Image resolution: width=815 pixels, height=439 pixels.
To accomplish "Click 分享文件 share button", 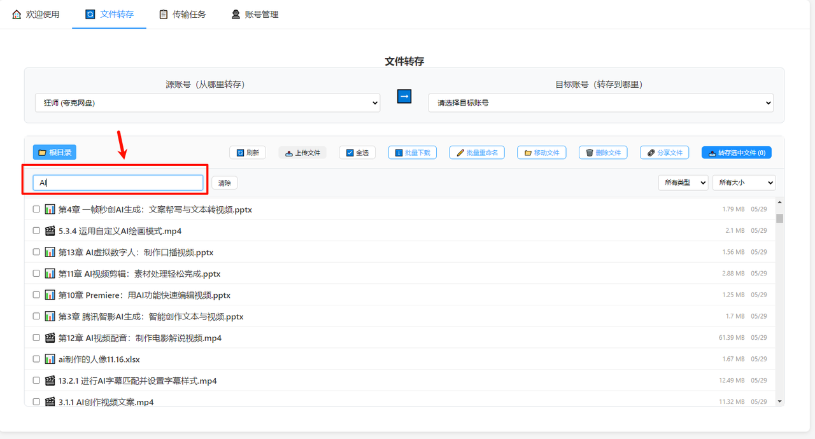I will click(x=665, y=153).
